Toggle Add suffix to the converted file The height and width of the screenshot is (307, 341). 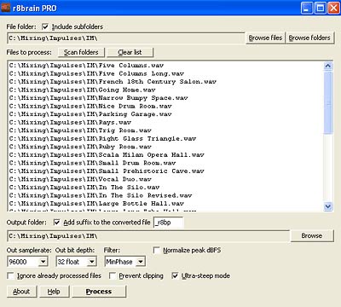tap(57, 223)
